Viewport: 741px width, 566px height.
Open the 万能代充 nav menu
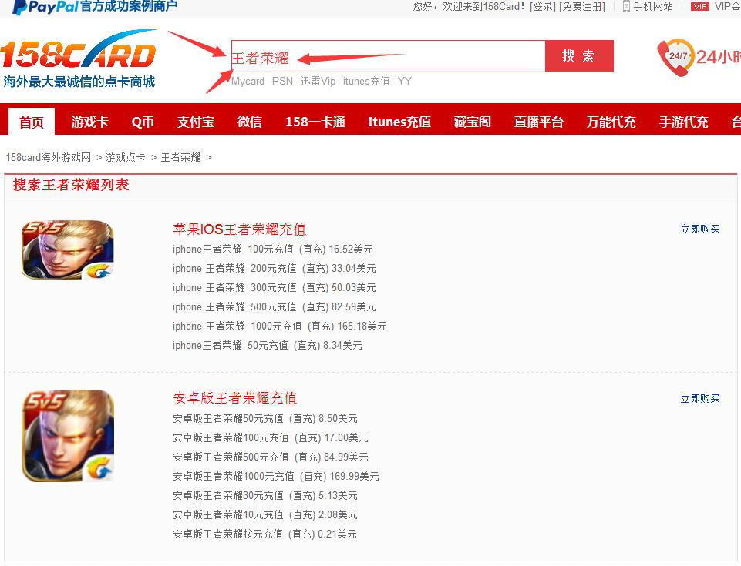click(611, 122)
